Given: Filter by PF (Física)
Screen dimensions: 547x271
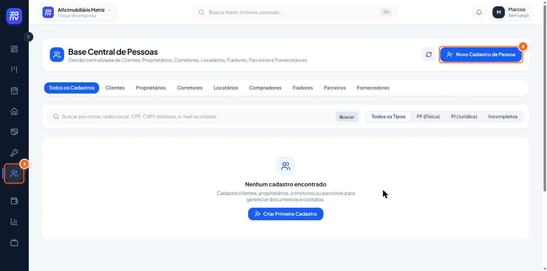Looking at the screenshot, I should (428, 116).
